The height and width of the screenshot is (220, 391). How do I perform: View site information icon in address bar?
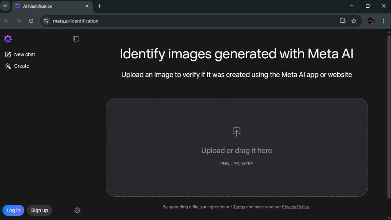point(46,21)
